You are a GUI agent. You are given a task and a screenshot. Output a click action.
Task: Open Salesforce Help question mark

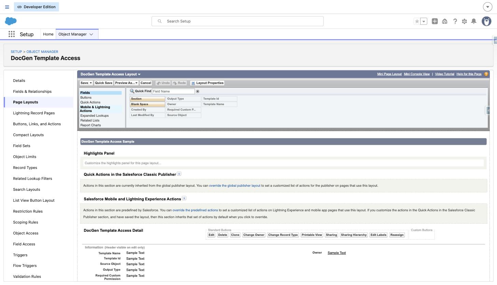[x=455, y=21]
